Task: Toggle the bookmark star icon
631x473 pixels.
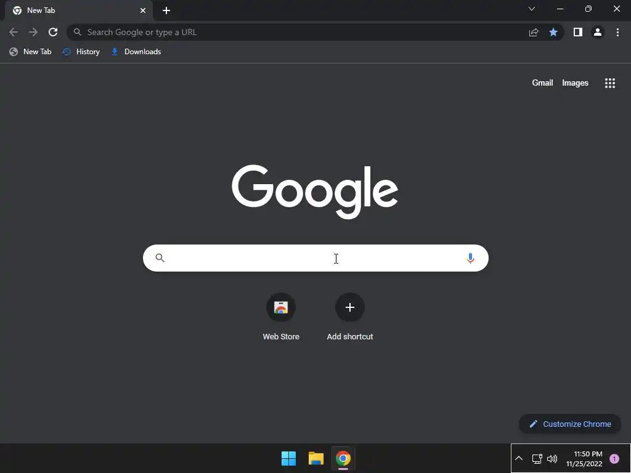Action: pos(553,32)
